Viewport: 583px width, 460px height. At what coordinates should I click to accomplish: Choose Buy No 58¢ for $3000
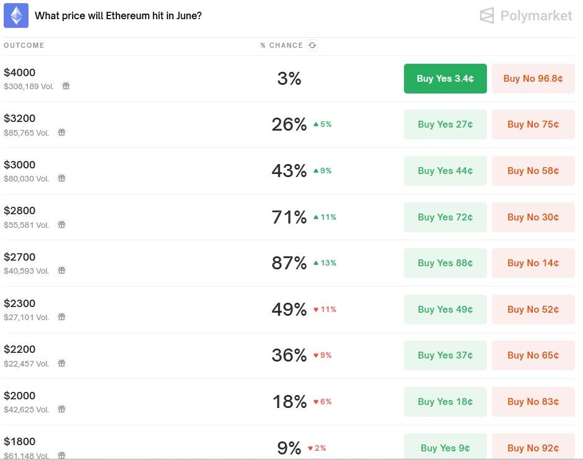(x=533, y=171)
